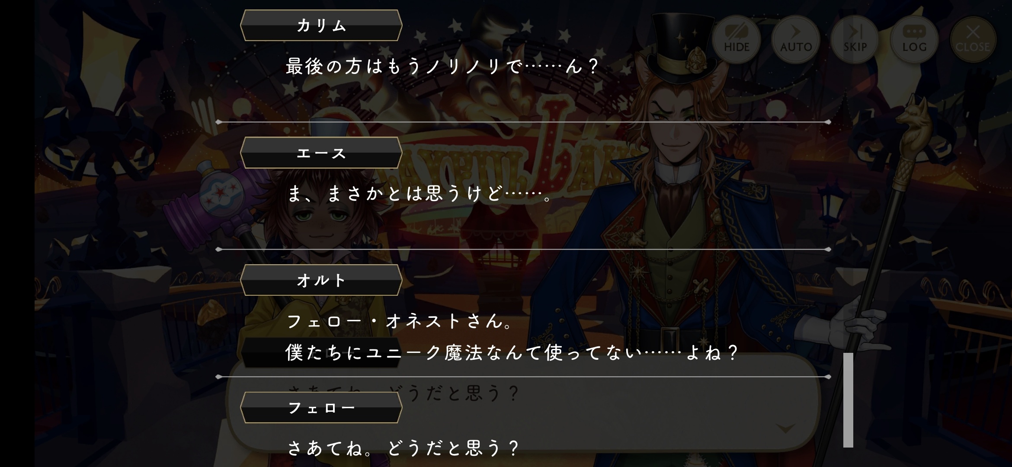Select the オルト speaker name plate
The width and height of the screenshot is (1012, 467).
click(321, 280)
